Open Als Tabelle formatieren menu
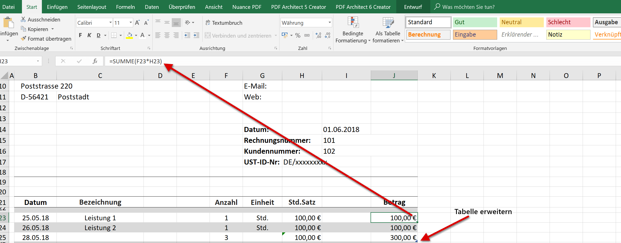 388,30
